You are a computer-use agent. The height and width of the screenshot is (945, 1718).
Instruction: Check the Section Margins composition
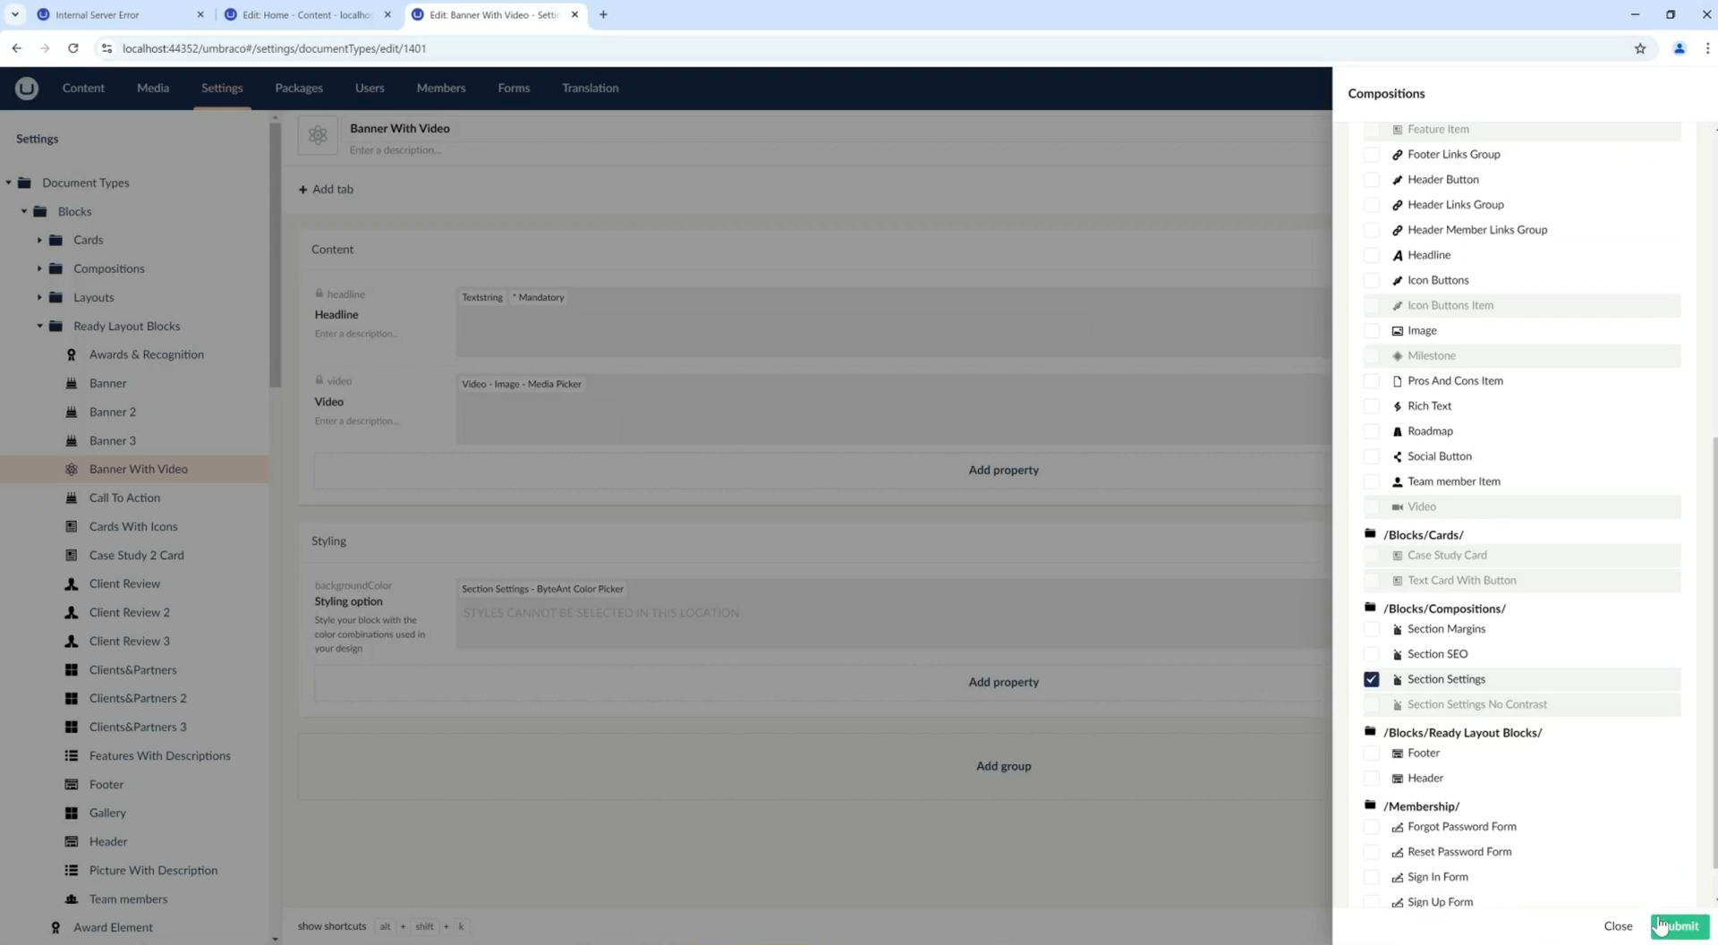pos(1371,629)
